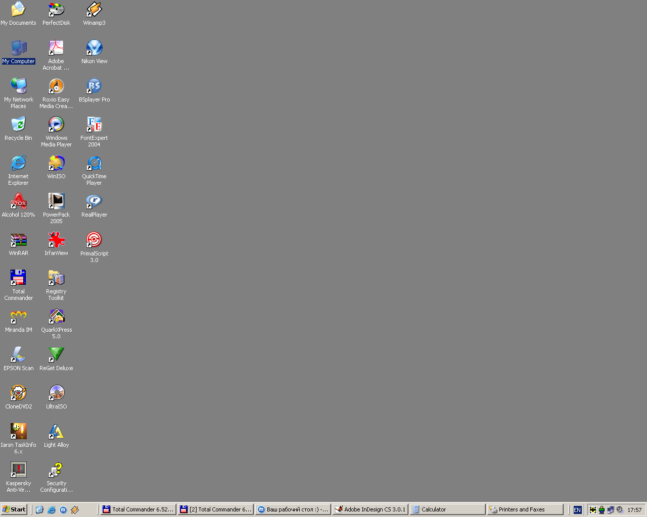Click first Quick Launch icon beside Start

(39, 510)
